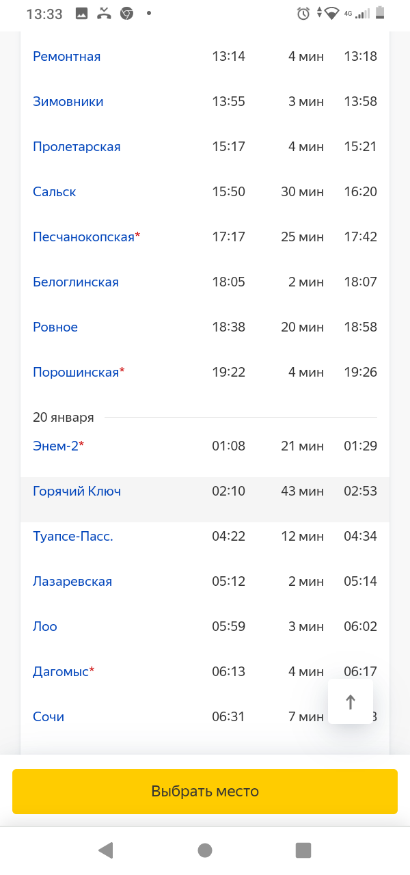
Task: Open Песчанокопская station link
Action: [83, 237]
